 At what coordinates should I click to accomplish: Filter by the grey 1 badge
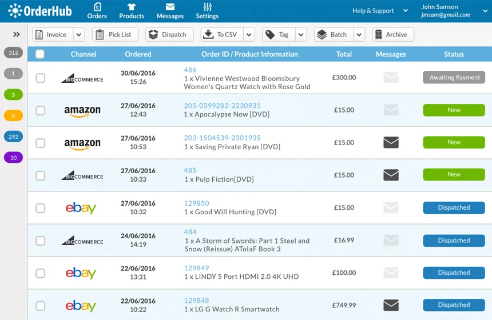tap(13, 73)
